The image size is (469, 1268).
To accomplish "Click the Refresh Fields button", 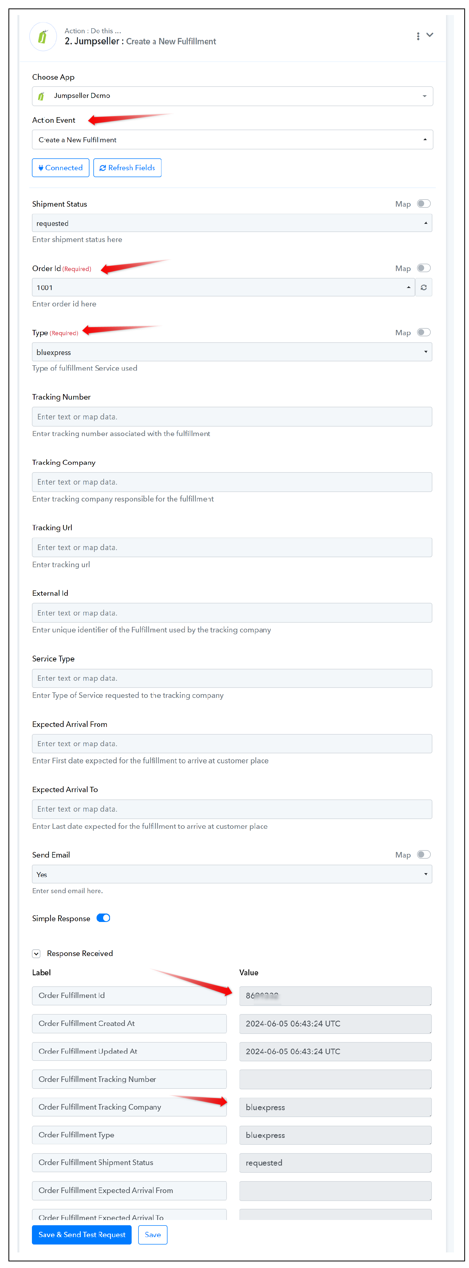I will pyautogui.click(x=127, y=168).
